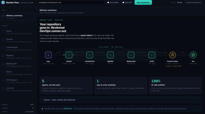Click the live globe icon

(x=193, y=55)
